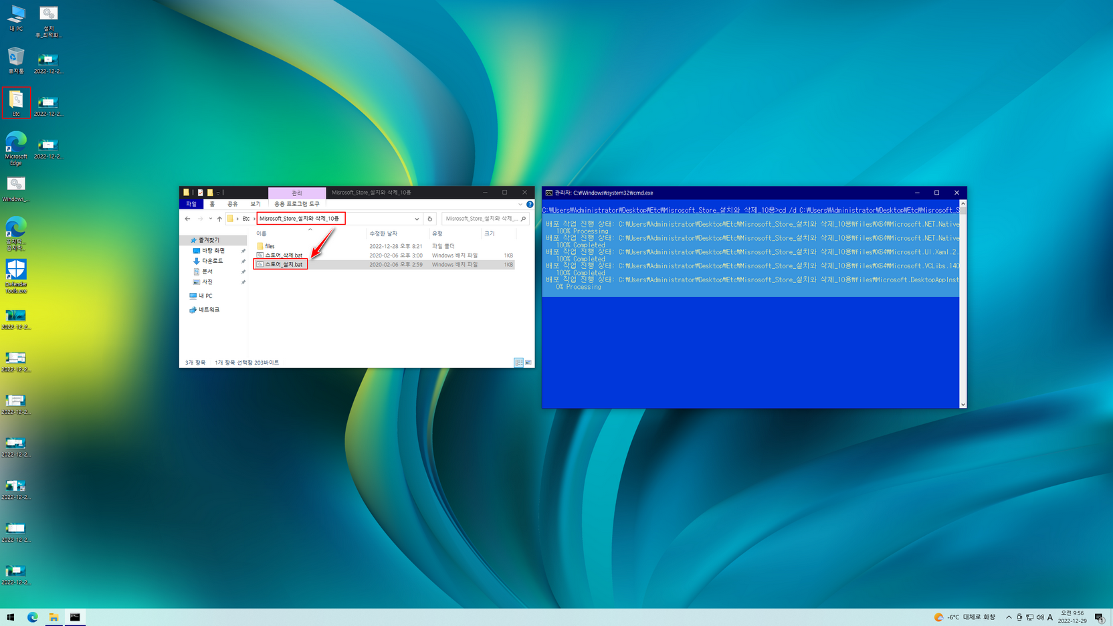Screen dimensions: 1113x626
Task: Click the cmd window scrollbar up arrow
Action: pyautogui.click(x=963, y=204)
